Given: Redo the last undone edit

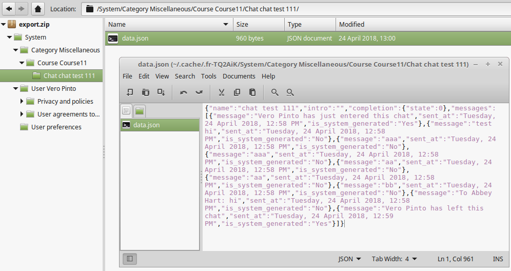Looking at the screenshot, I should 199,92.
